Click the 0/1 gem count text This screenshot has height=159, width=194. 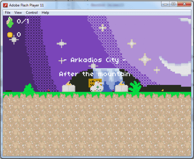(x=23, y=21)
